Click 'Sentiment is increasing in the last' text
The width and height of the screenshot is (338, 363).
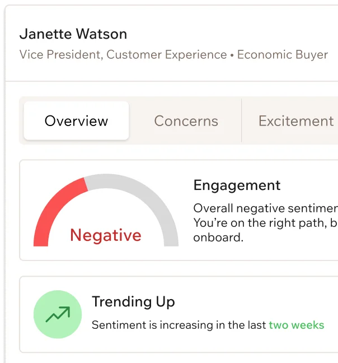pos(179,325)
